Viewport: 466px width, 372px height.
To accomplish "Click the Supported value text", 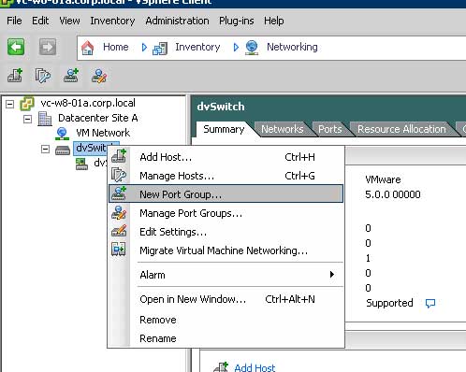I will [389, 303].
